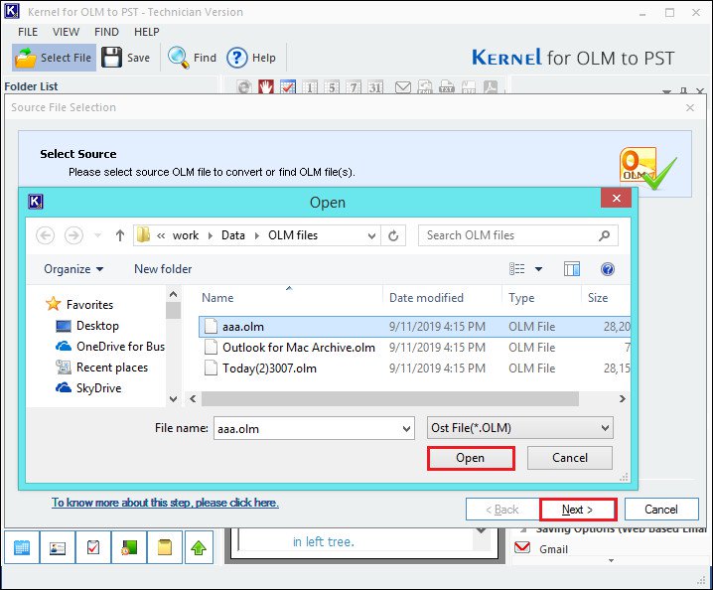Click the PDF export toolbar icon
This screenshot has width=713, height=590.
click(x=491, y=86)
